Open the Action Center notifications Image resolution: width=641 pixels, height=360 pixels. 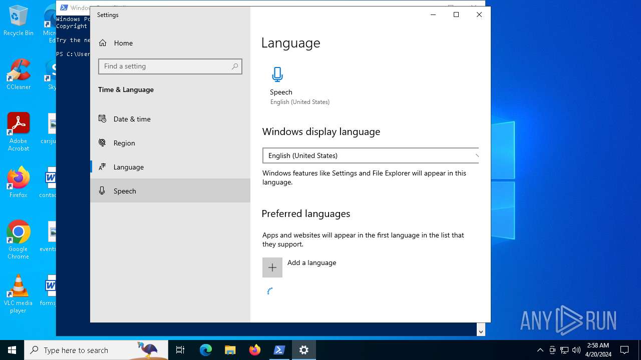tap(624, 350)
